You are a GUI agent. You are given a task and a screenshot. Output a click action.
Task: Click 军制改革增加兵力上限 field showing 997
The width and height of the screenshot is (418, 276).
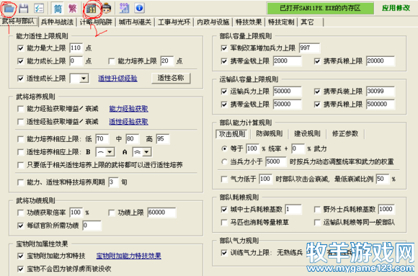pos(309,48)
